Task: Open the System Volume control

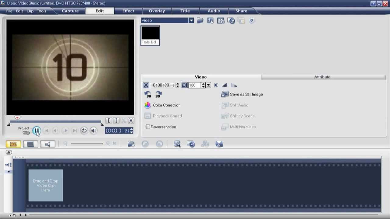Action: tap(94, 130)
